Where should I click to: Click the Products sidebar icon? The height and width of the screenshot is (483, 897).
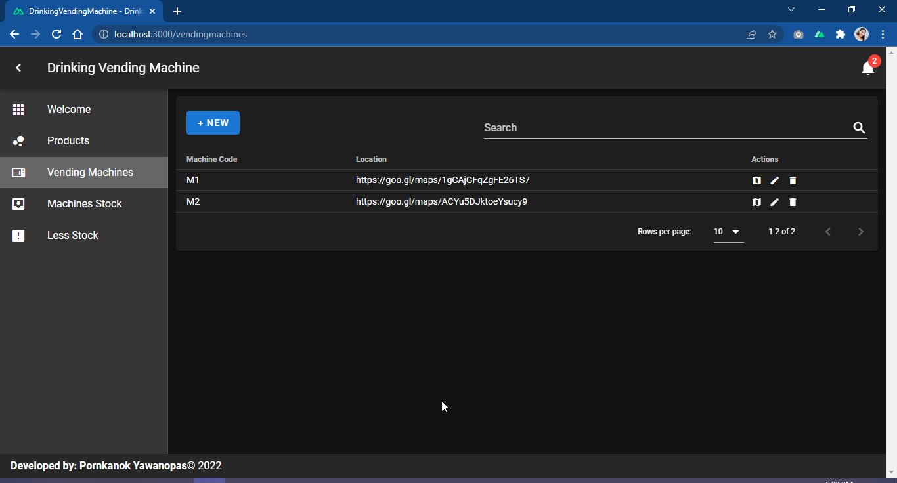[x=18, y=141]
